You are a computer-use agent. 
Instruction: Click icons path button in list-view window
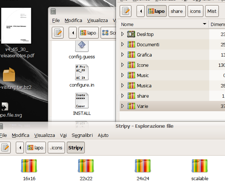coord(195,11)
